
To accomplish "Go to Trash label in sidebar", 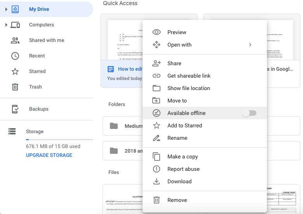I will (35, 87).
